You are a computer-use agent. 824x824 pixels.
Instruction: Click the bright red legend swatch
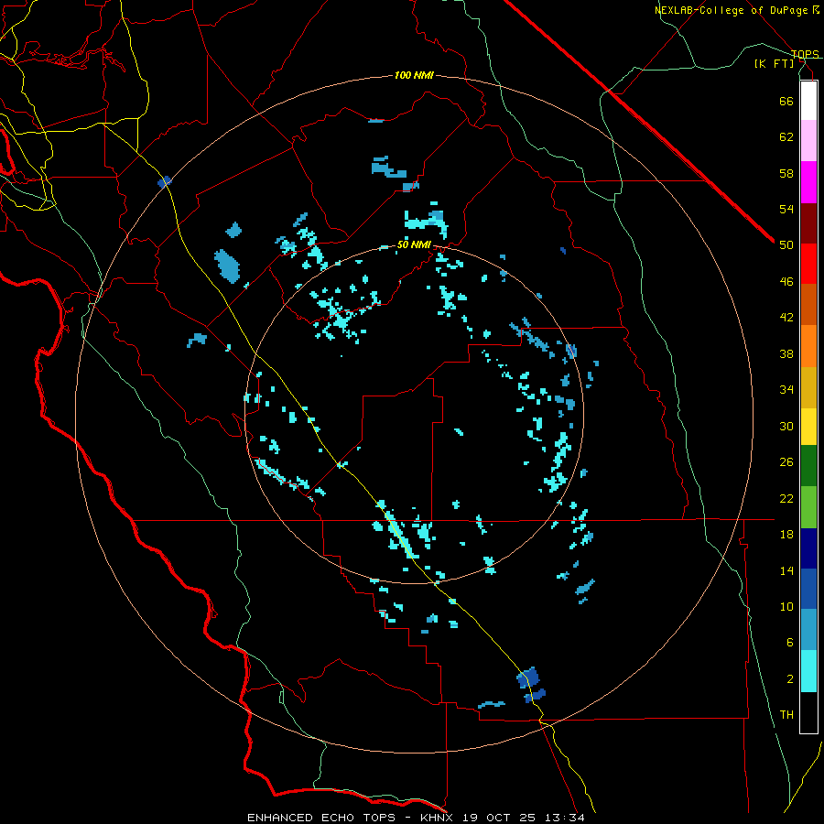click(x=808, y=264)
